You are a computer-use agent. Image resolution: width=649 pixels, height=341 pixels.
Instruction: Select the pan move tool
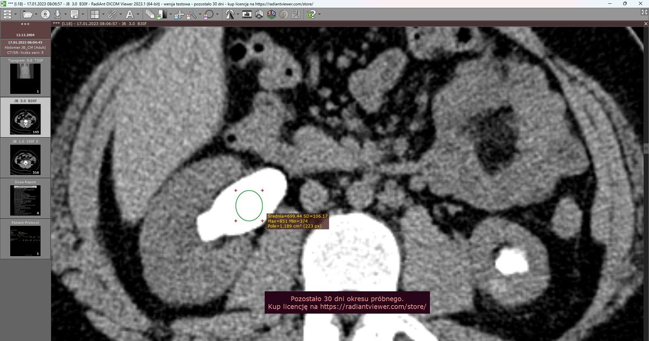[x=179, y=15]
